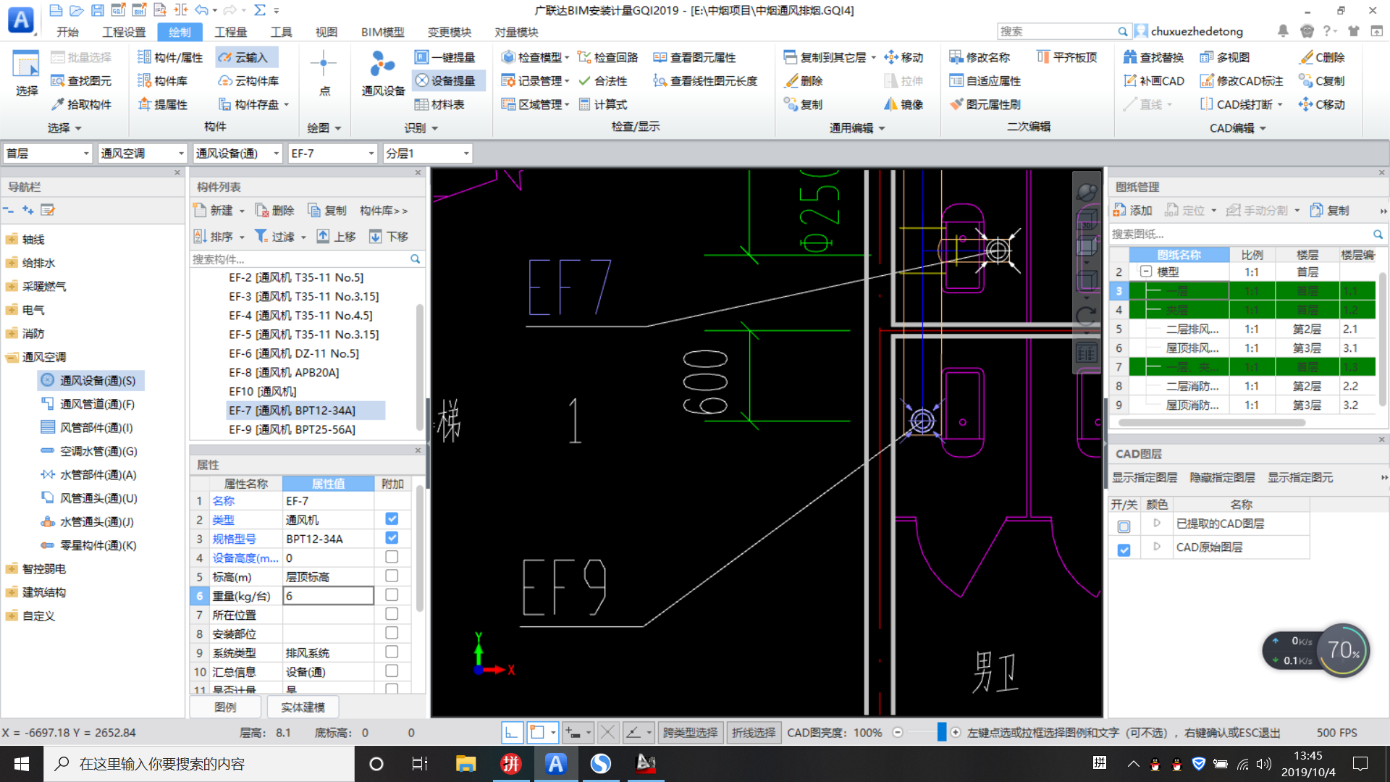Image resolution: width=1390 pixels, height=782 pixels.
Task: Toggle 类型 attribute checkbox
Action: tap(392, 519)
